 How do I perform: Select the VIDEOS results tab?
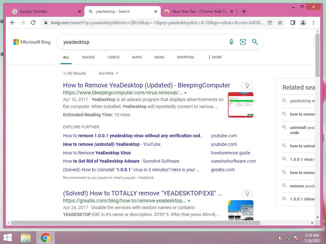(x=113, y=57)
